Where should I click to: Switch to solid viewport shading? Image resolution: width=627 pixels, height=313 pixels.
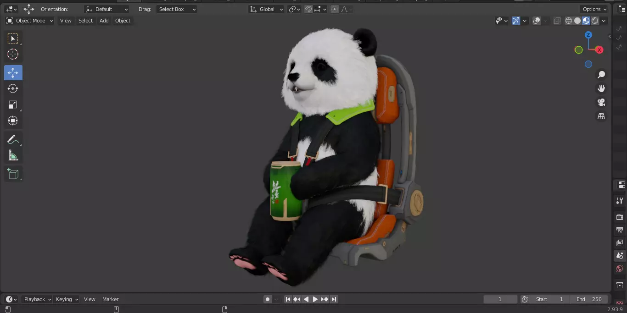[577, 21]
